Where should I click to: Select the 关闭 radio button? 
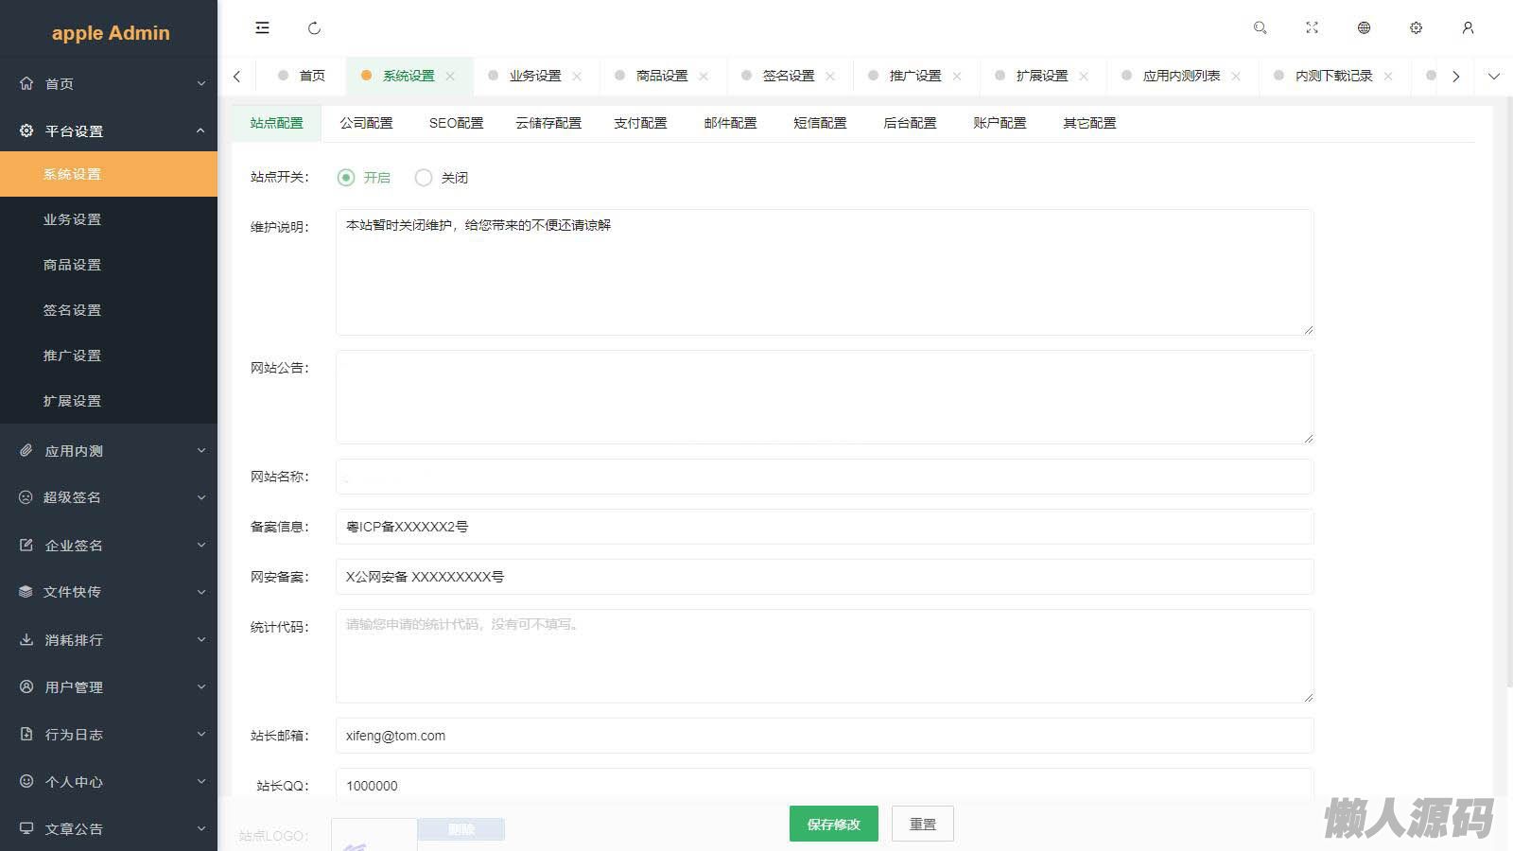click(424, 178)
